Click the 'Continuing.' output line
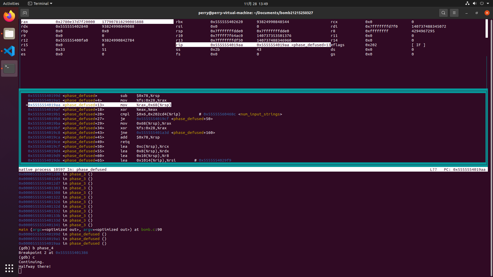493x277 pixels. pos(31,262)
